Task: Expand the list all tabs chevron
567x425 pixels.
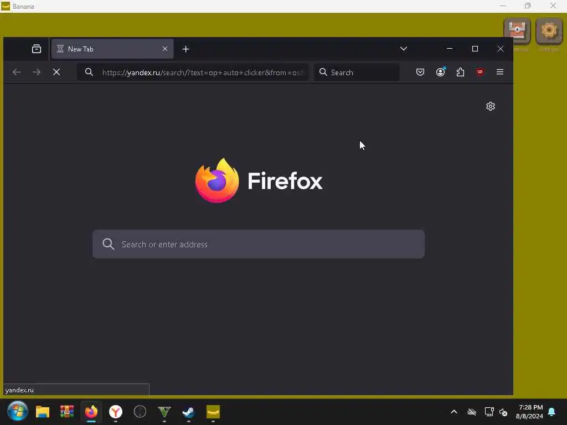Action: pos(404,49)
